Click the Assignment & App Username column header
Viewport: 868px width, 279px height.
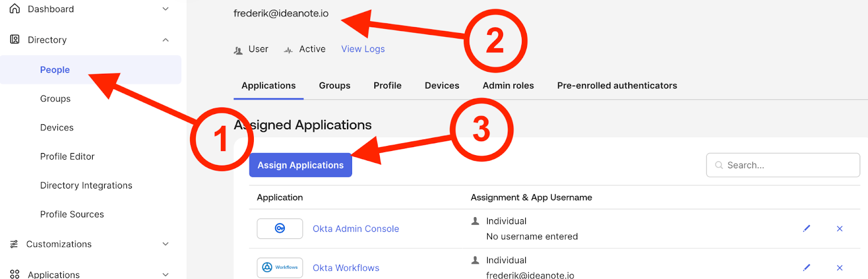[x=532, y=198]
